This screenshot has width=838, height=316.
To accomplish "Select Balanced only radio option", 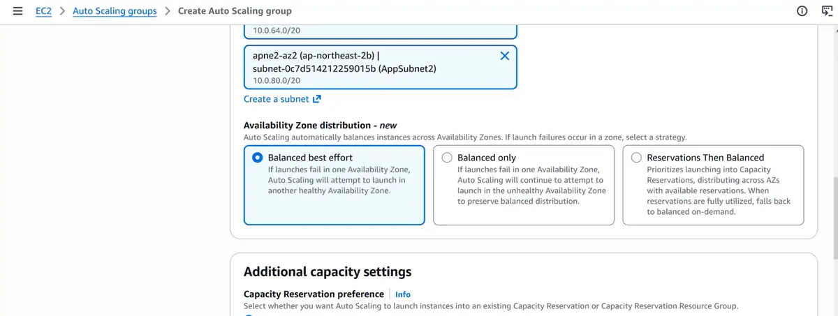I will coord(447,158).
